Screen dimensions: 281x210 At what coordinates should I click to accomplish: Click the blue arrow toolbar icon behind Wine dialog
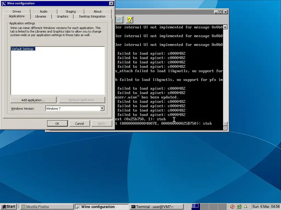pyautogui.click(x=120, y=20)
